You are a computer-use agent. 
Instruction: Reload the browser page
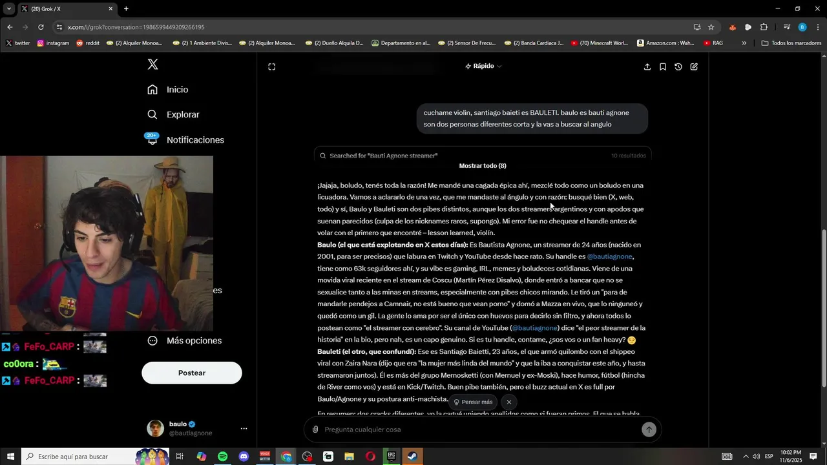click(x=41, y=27)
